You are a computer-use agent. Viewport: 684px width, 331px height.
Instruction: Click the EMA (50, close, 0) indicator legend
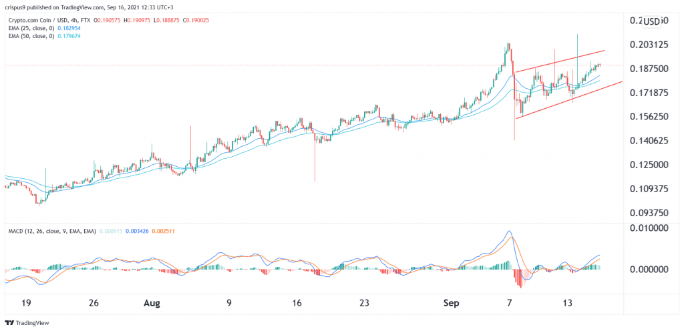31,36
